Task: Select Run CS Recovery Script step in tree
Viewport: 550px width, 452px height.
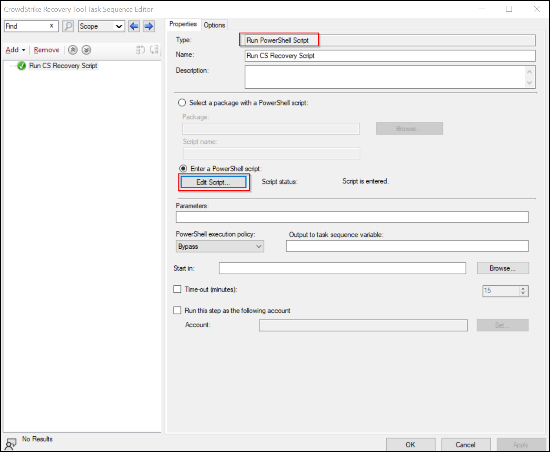Action: [x=63, y=66]
